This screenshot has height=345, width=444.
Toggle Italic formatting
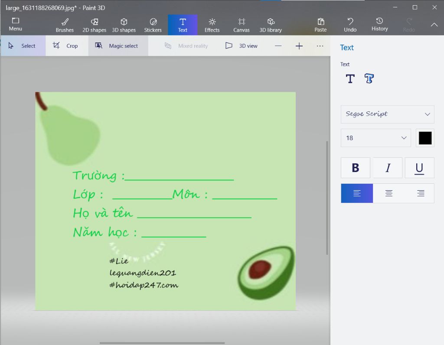[x=388, y=168]
